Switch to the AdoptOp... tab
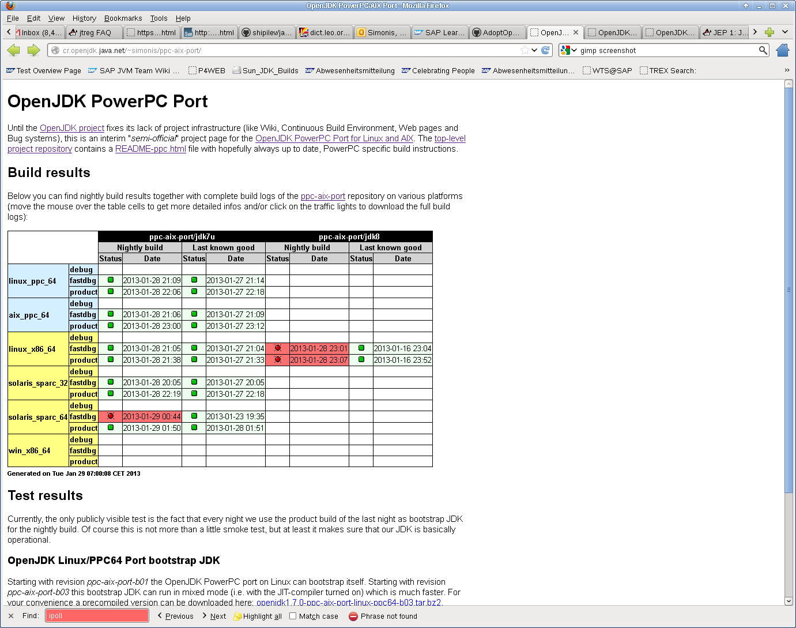Viewport: 796px width, 628px height. pyautogui.click(x=497, y=32)
